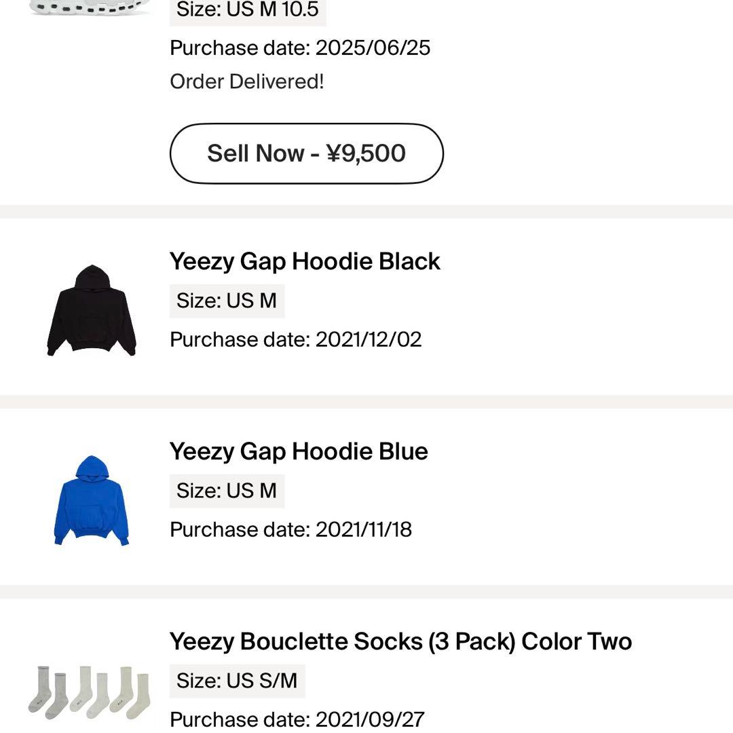This screenshot has width=733, height=733.
Task: Tap purchase date 2021/11/18
Action: (290, 529)
